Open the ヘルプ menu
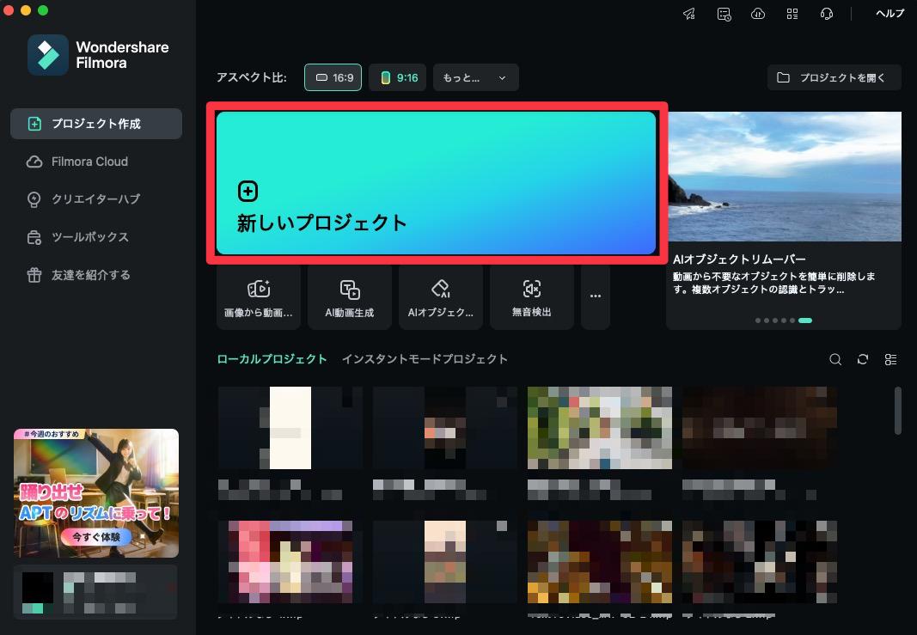Screen dimensions: 917x635 tap(889, 14)
